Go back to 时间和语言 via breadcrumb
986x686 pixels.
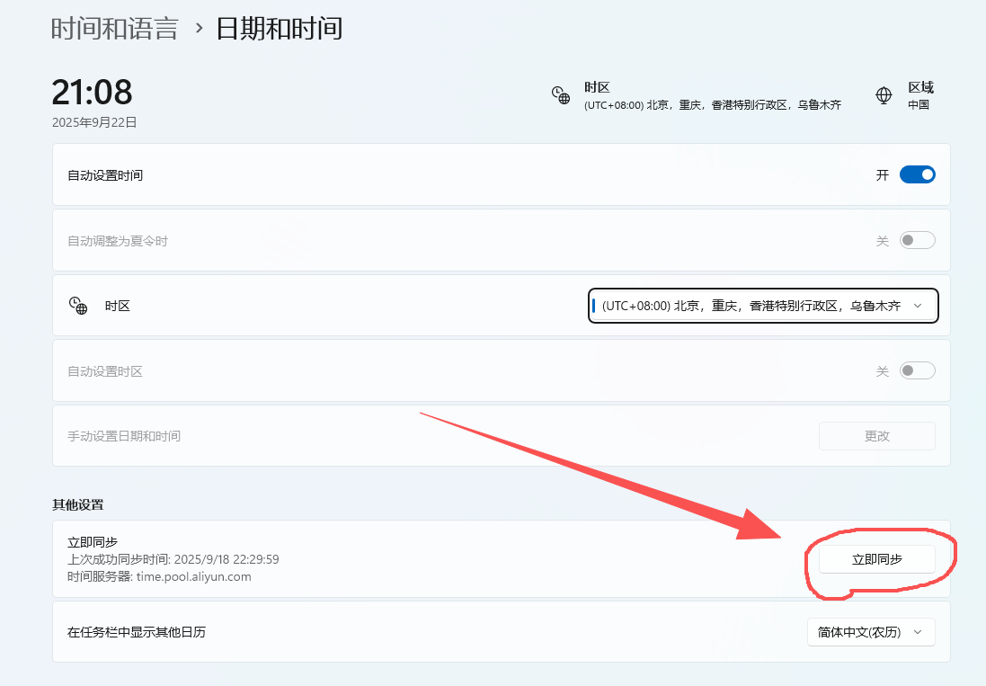(114, 28)
